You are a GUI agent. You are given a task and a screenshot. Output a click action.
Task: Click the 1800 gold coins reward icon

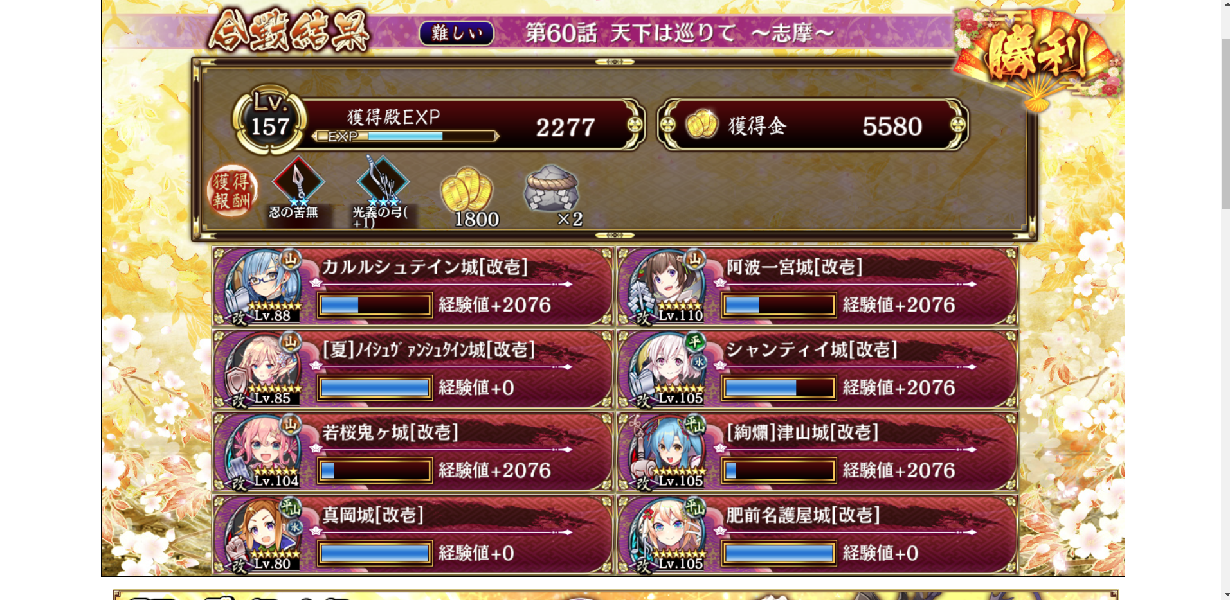click(466, 189)
